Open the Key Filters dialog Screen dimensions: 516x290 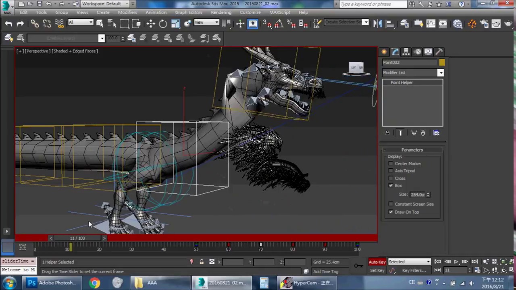click(x=414, y=271)
